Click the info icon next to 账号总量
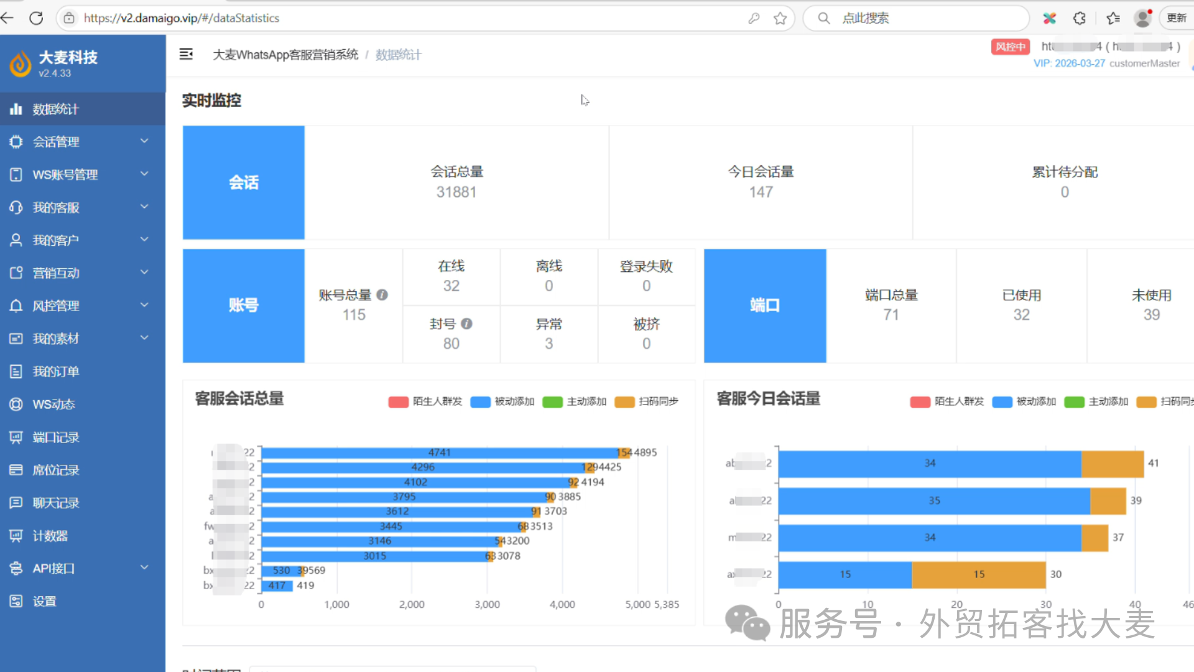The image size is (1194, 672). pos(382,295)
